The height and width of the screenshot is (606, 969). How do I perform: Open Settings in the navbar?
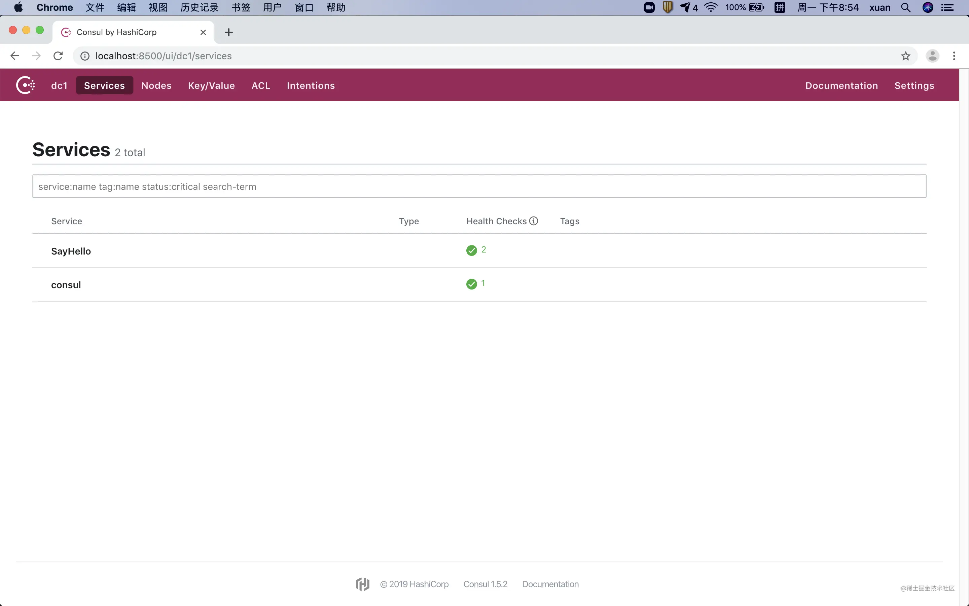[x=914, y=86]
